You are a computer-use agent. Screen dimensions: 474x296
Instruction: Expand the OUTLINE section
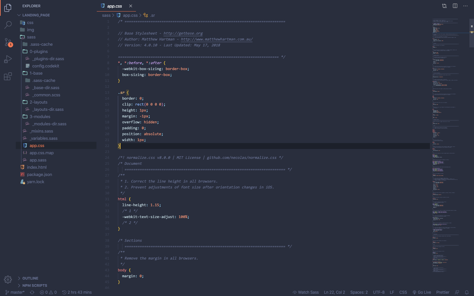tap(30, 278)
